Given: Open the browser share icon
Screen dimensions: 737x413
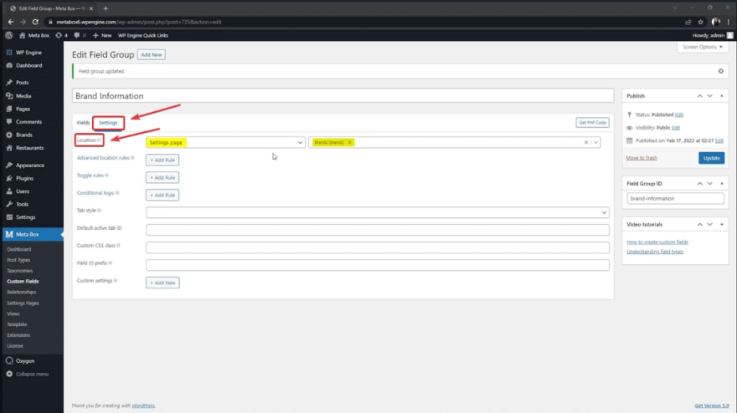Looking at the screenshot, I should pyautogui.click(x=688, y=22).
